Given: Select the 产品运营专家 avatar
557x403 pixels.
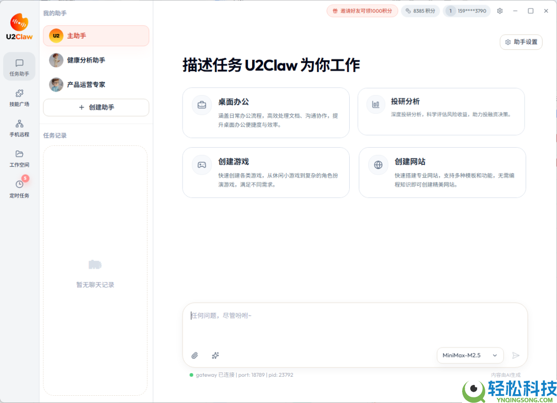Looking at the screenshot, I should coord(56,85).
